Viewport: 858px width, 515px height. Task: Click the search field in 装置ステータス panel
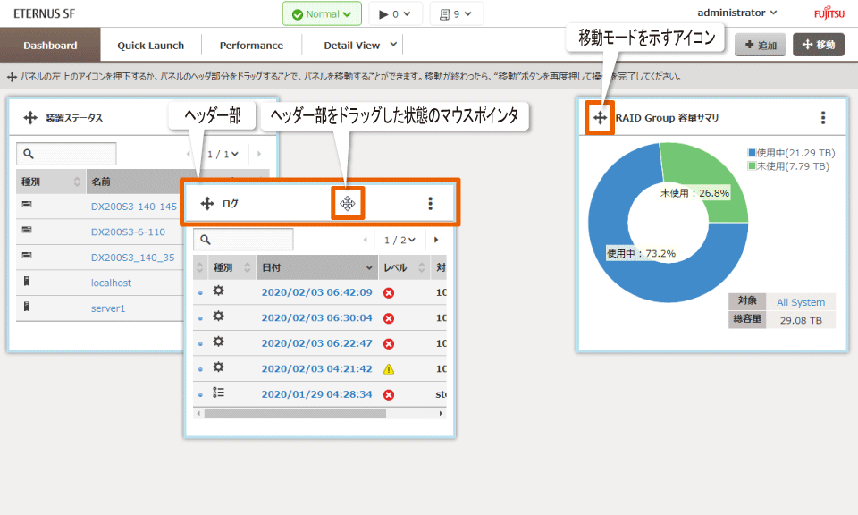66,154
